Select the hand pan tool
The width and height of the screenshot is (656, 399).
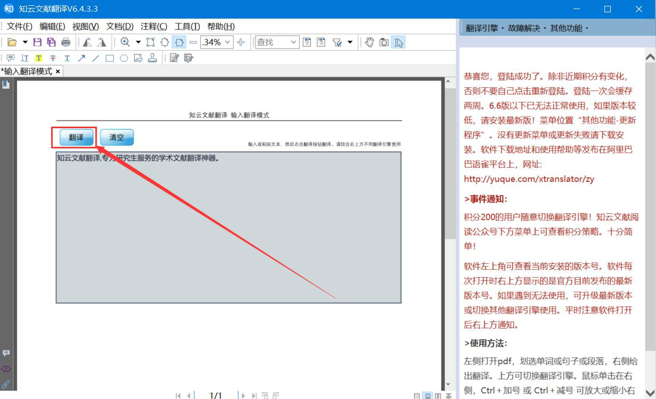370,42
